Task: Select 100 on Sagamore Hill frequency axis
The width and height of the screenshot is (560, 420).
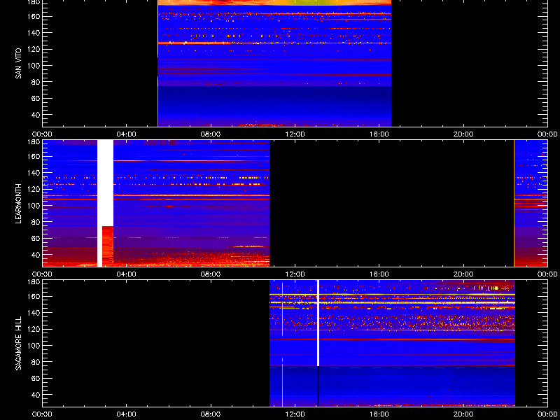Action: pyautogui.click(x=34, y=346)
